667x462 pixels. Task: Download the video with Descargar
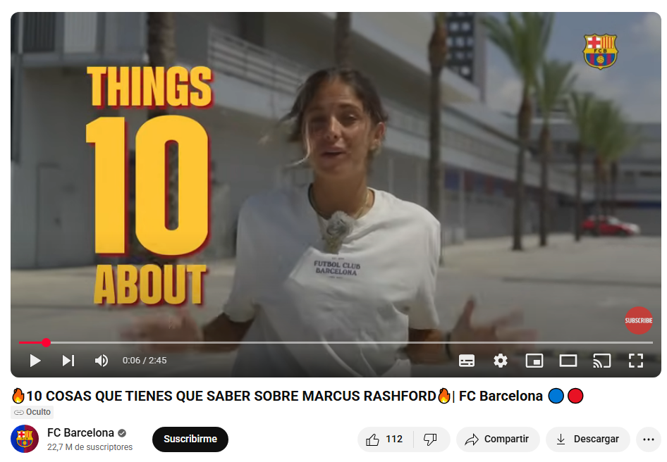point(588,439)
